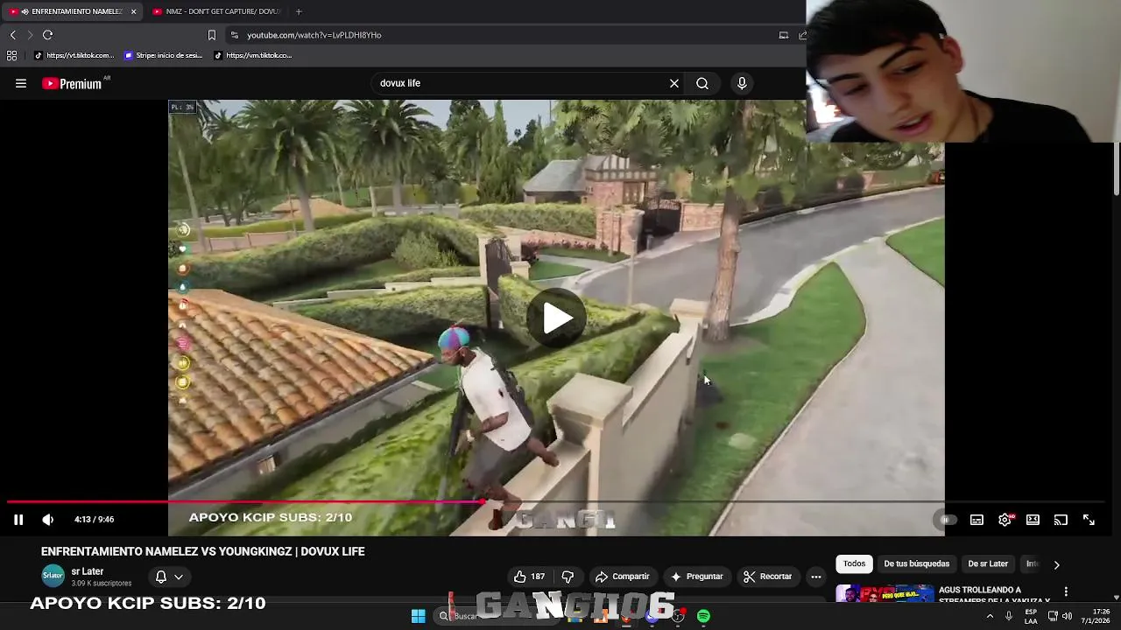Toggle autoplay switch in player
The width and height of the screenshot is (1121, 630).
pyautogui.click(x=947, y=520)
